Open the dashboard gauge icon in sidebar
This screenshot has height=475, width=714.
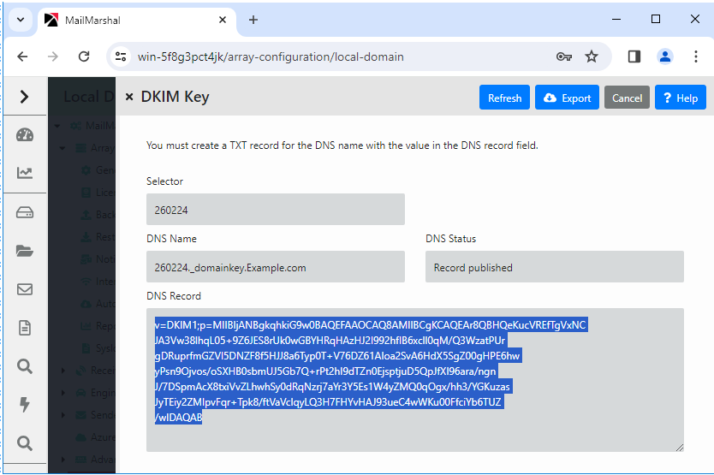tap(24, 135)
